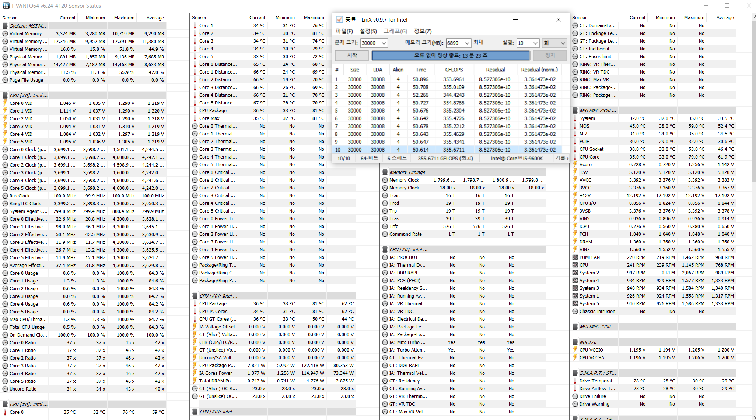Viewport: 756px width, 420px height.
Task: Click the Core 0 Thermal Throttling status icon
Action: (x=195, y=126)
